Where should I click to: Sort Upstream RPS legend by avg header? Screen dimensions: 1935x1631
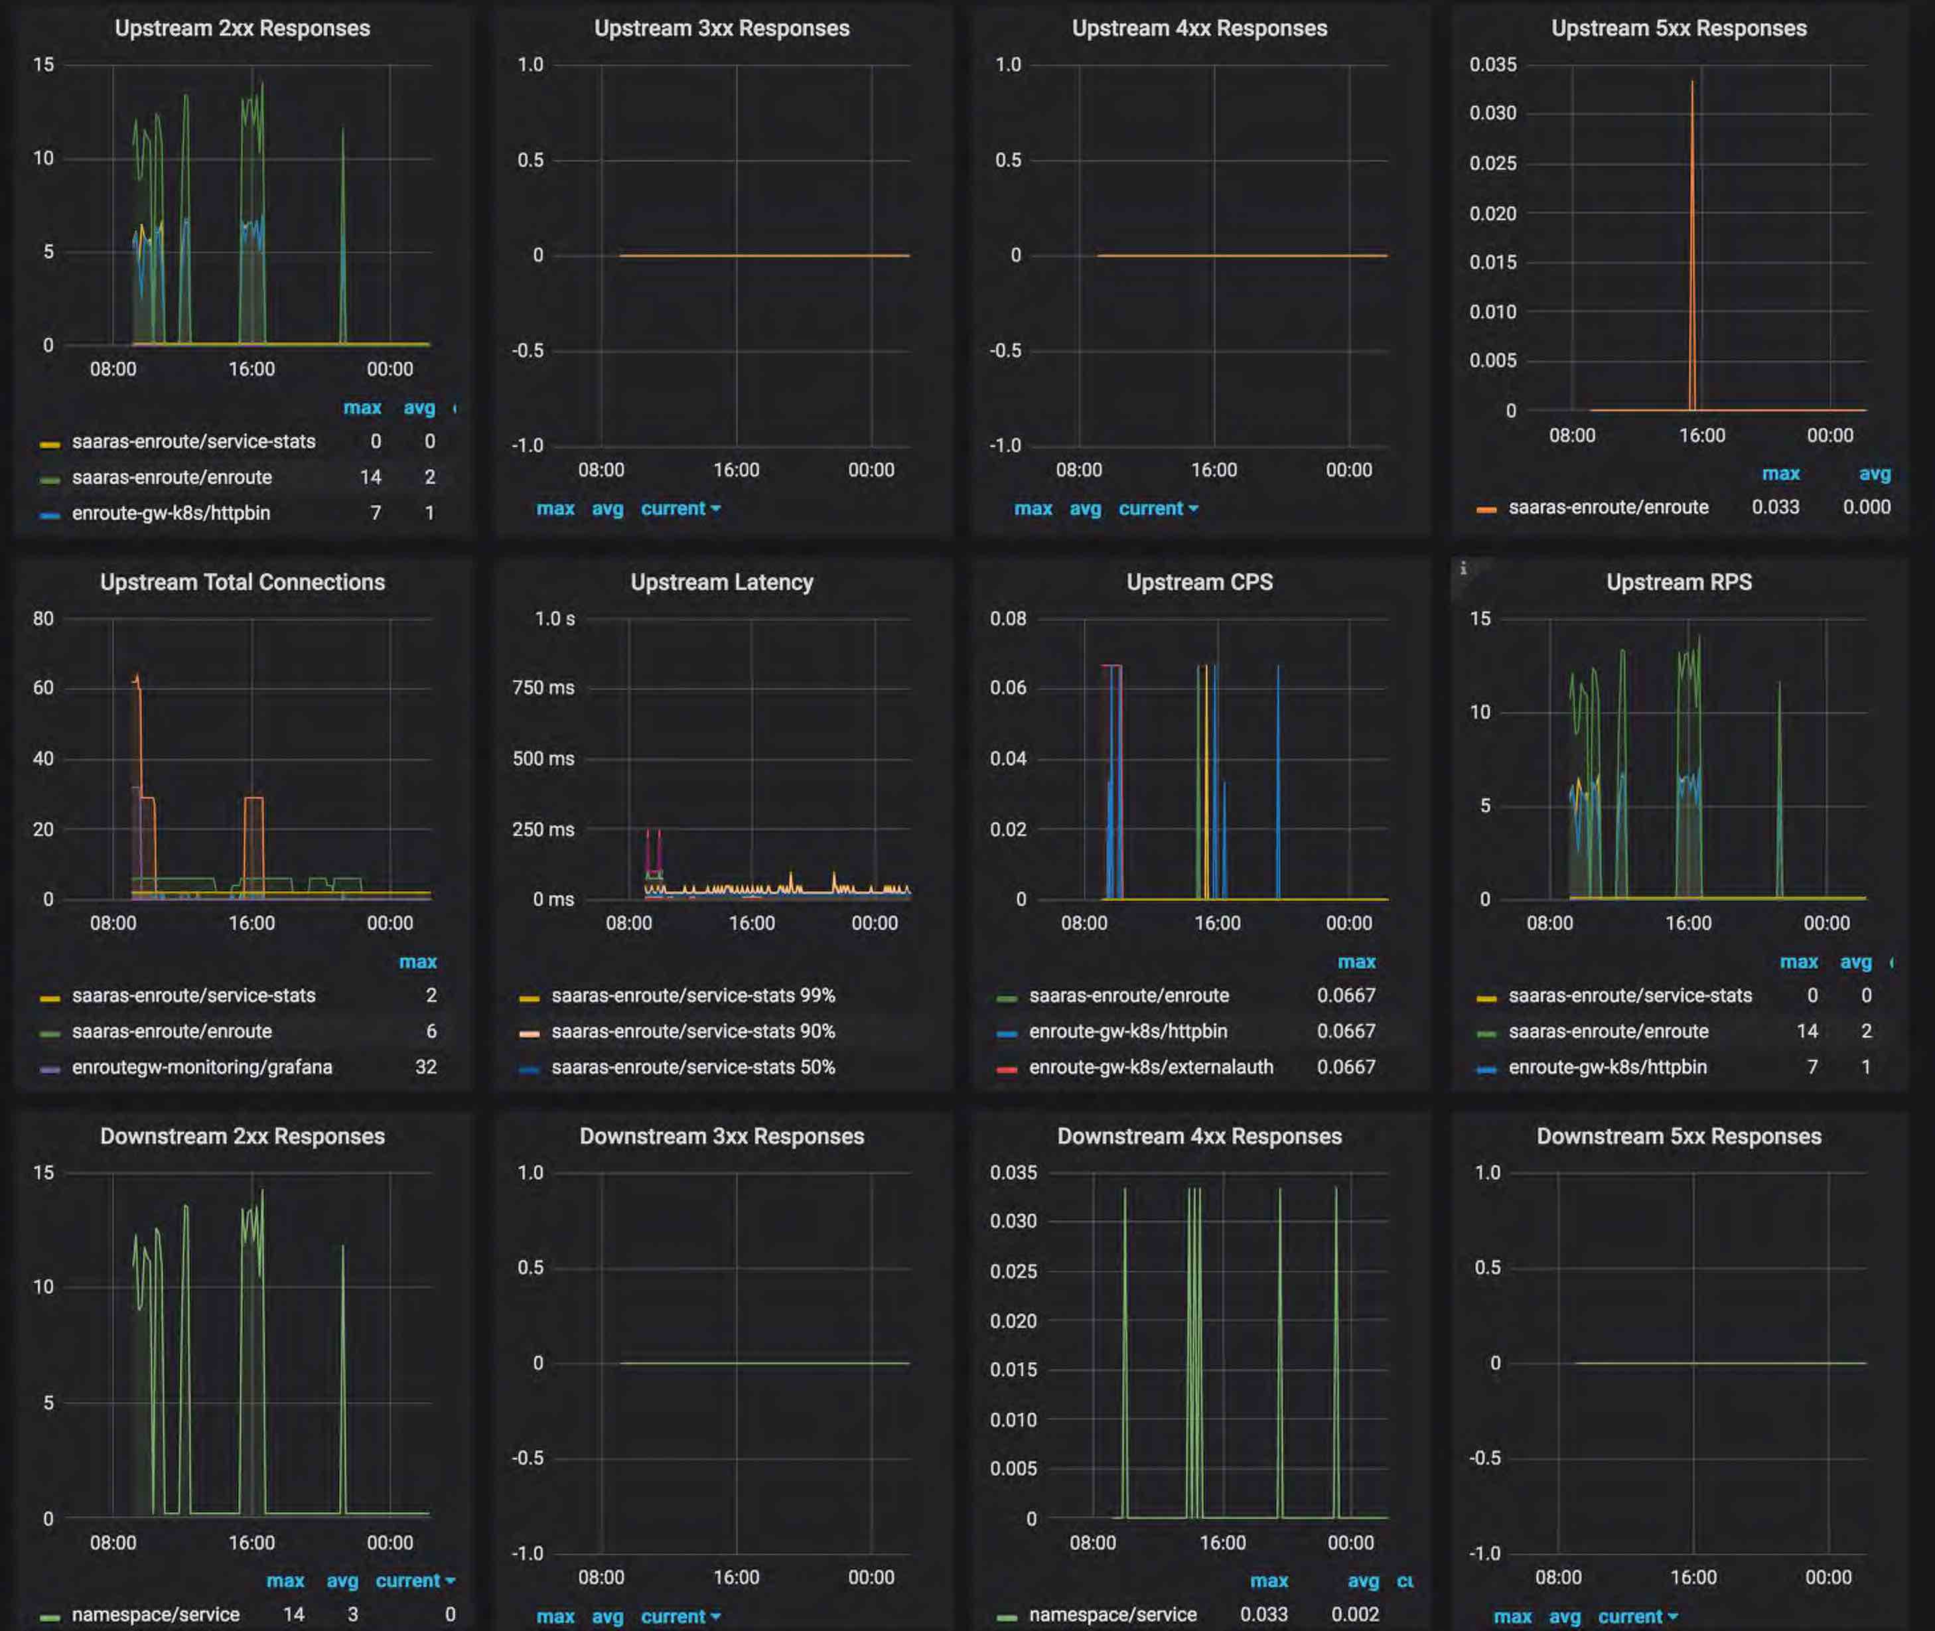point(1855,963)
